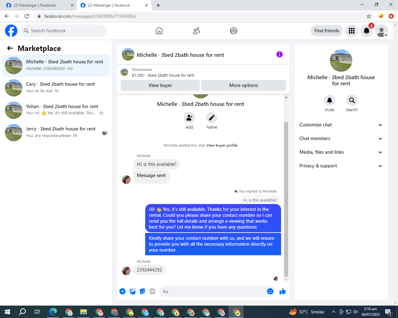Screen dimensions: 398x318
Task: Open the emoji picker smiley icon
Action: point(270,291)
